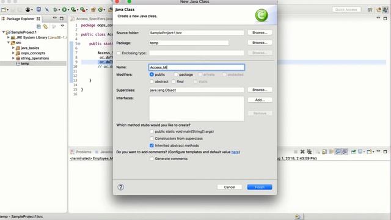Click Pin Console icon
This screenshot has width=391, height=220.
(353, 152)
